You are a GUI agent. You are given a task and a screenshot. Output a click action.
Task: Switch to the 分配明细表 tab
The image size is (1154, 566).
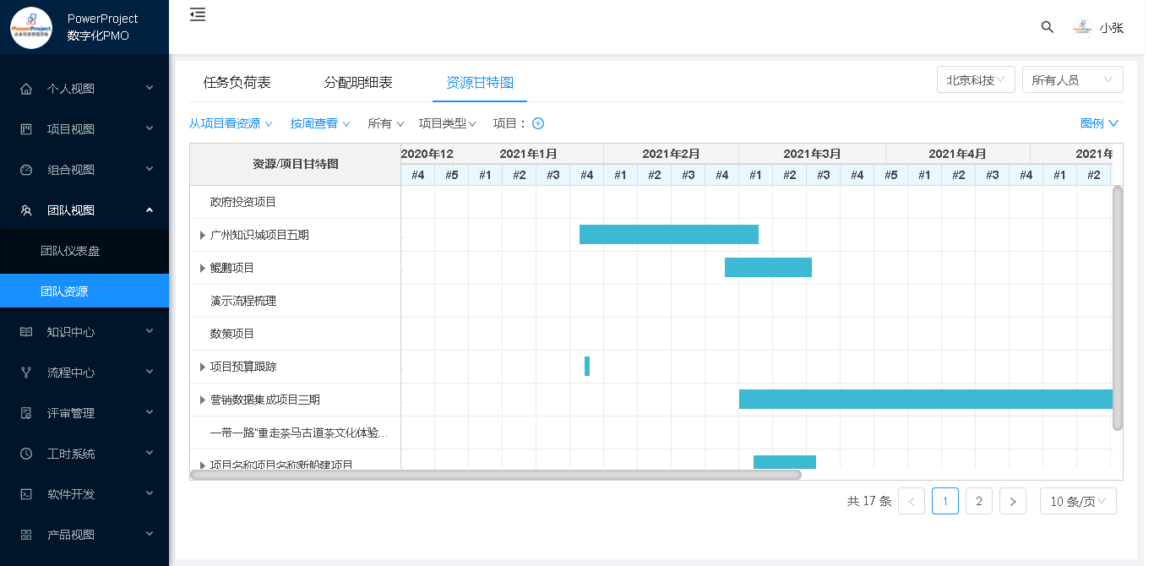click(358, 83)
